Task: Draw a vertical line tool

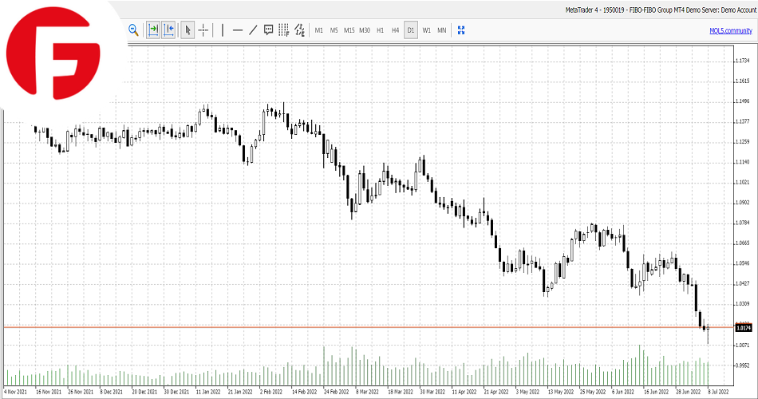Action: [x=222, y=30]
